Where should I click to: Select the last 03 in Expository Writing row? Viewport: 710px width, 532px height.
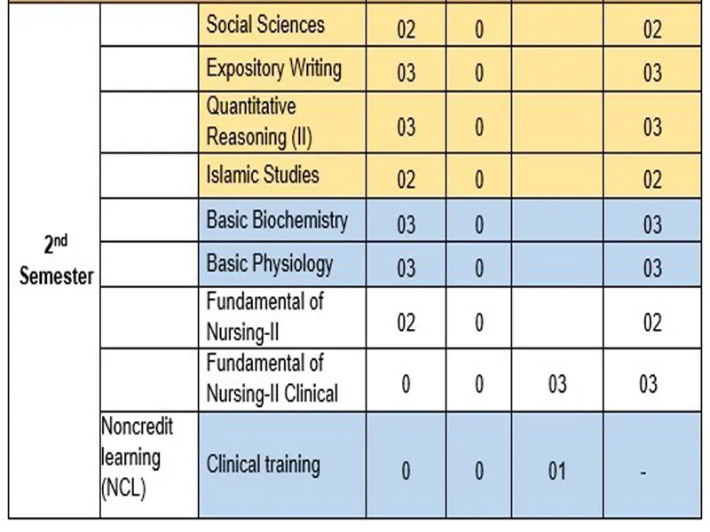point(652,73)
